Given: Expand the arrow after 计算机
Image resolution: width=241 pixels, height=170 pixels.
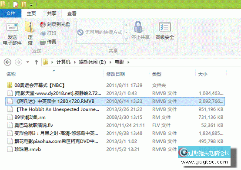Looking at the screenshot, I should pos(75,62).
